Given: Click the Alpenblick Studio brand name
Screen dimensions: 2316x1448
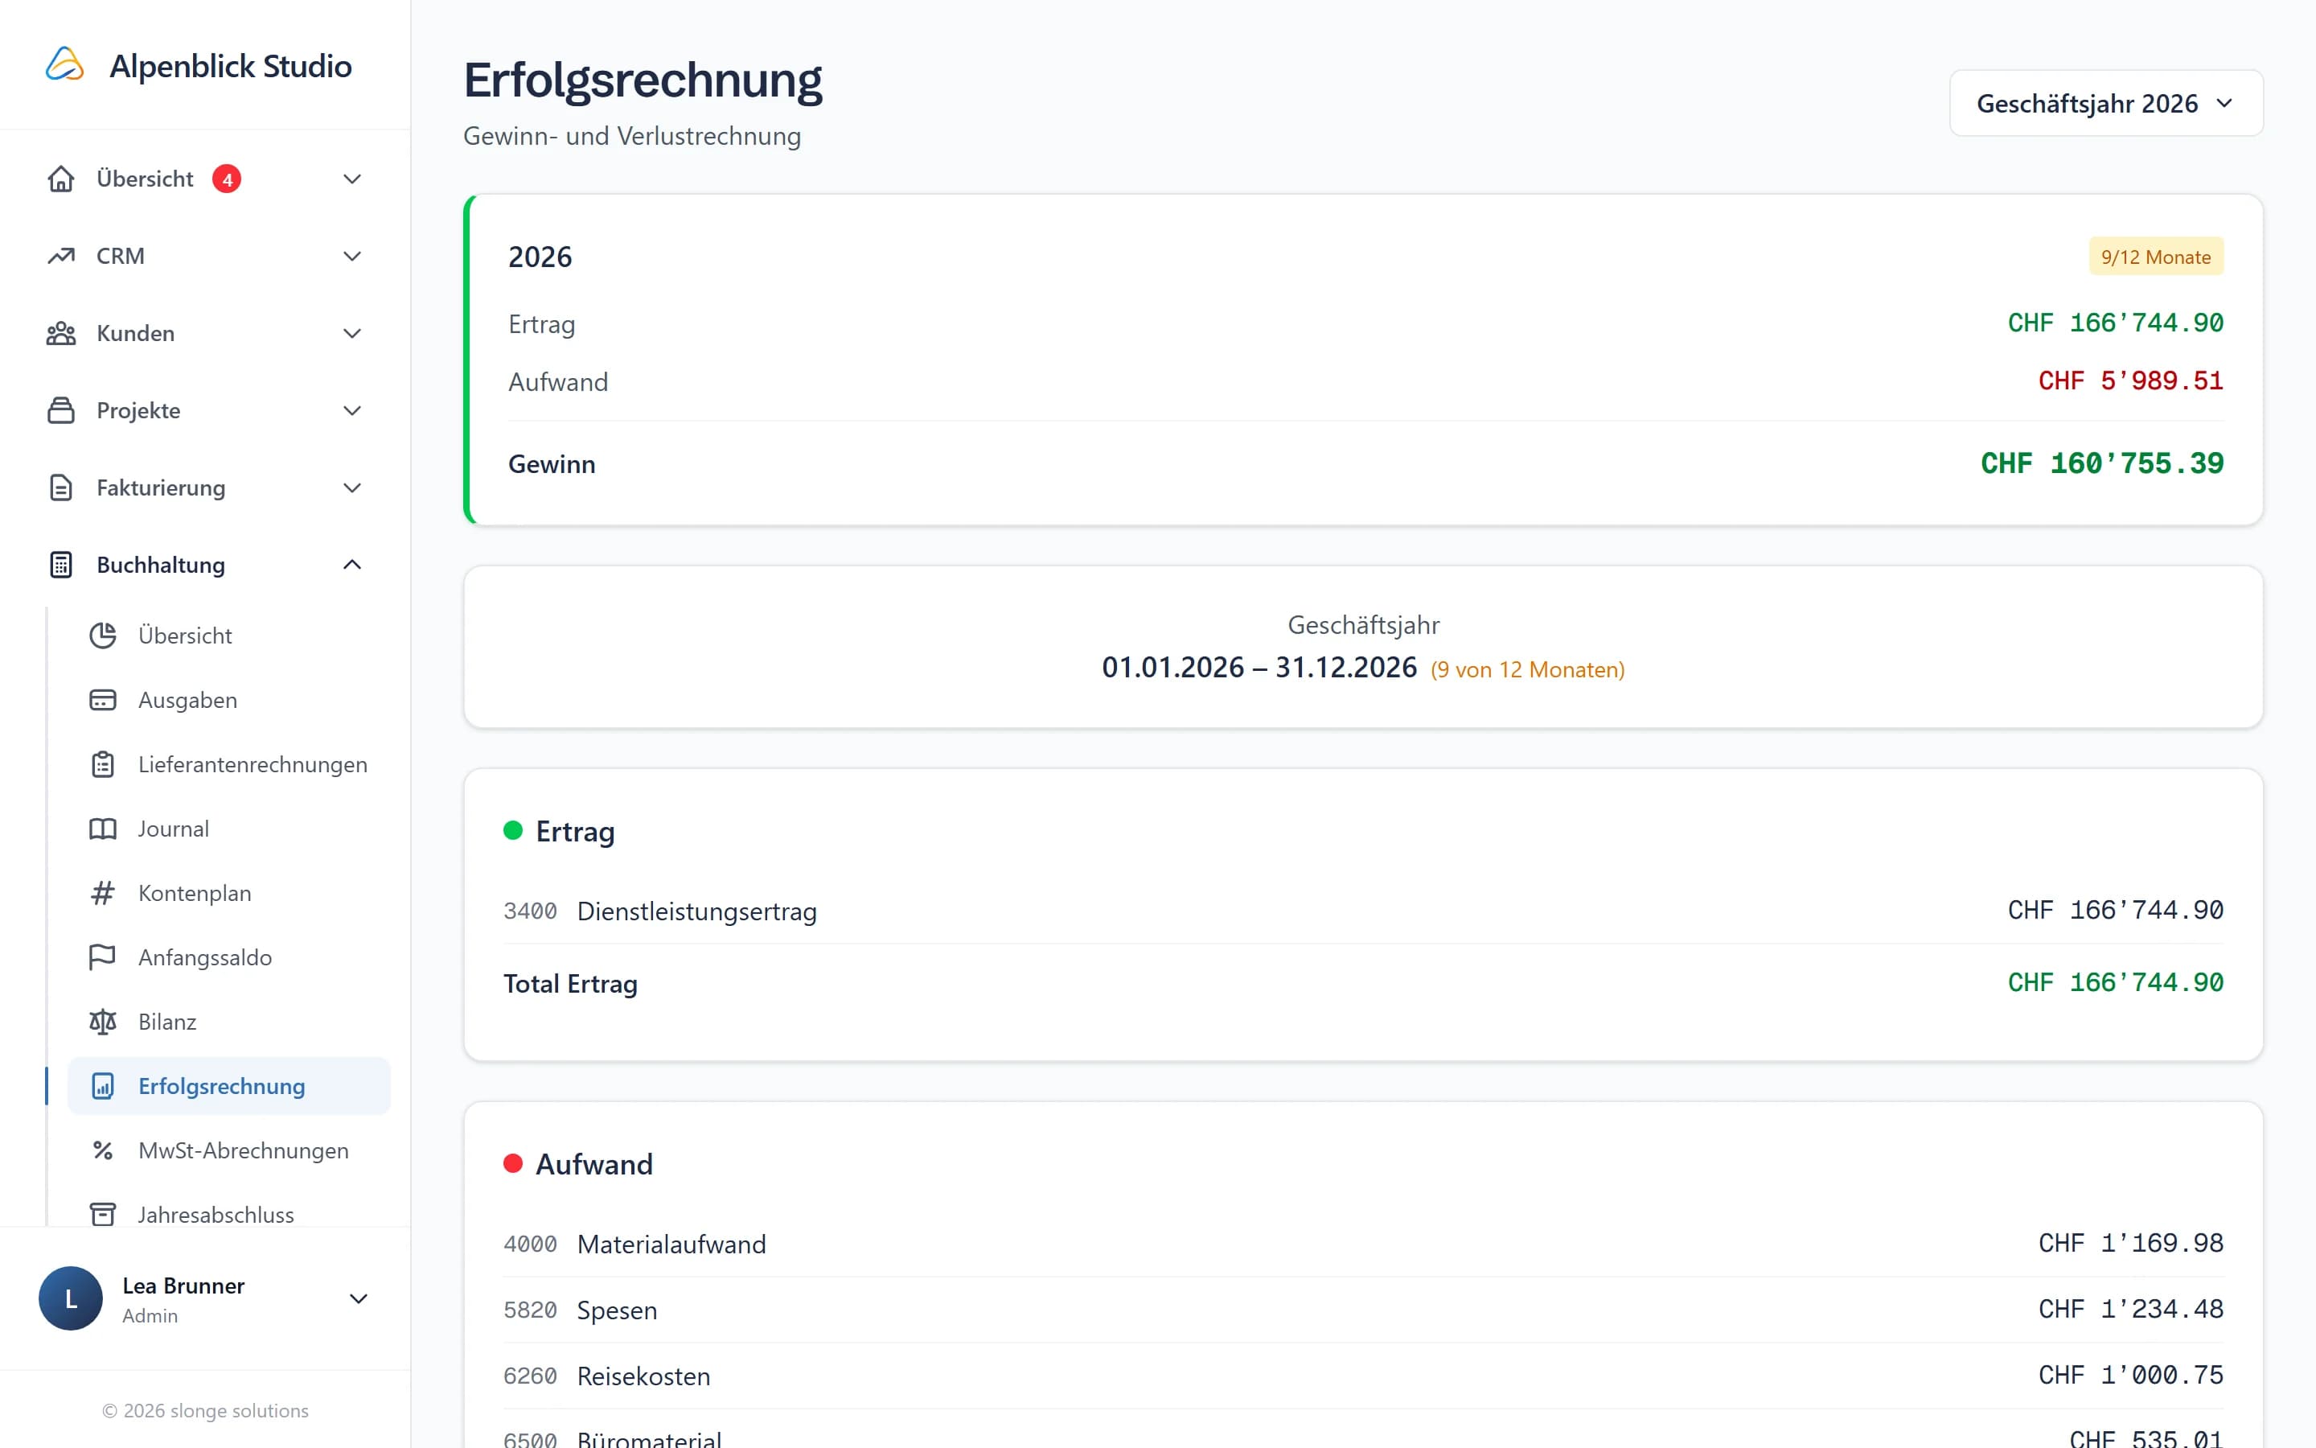Looking at the screenshot, I should coord(231,66).
